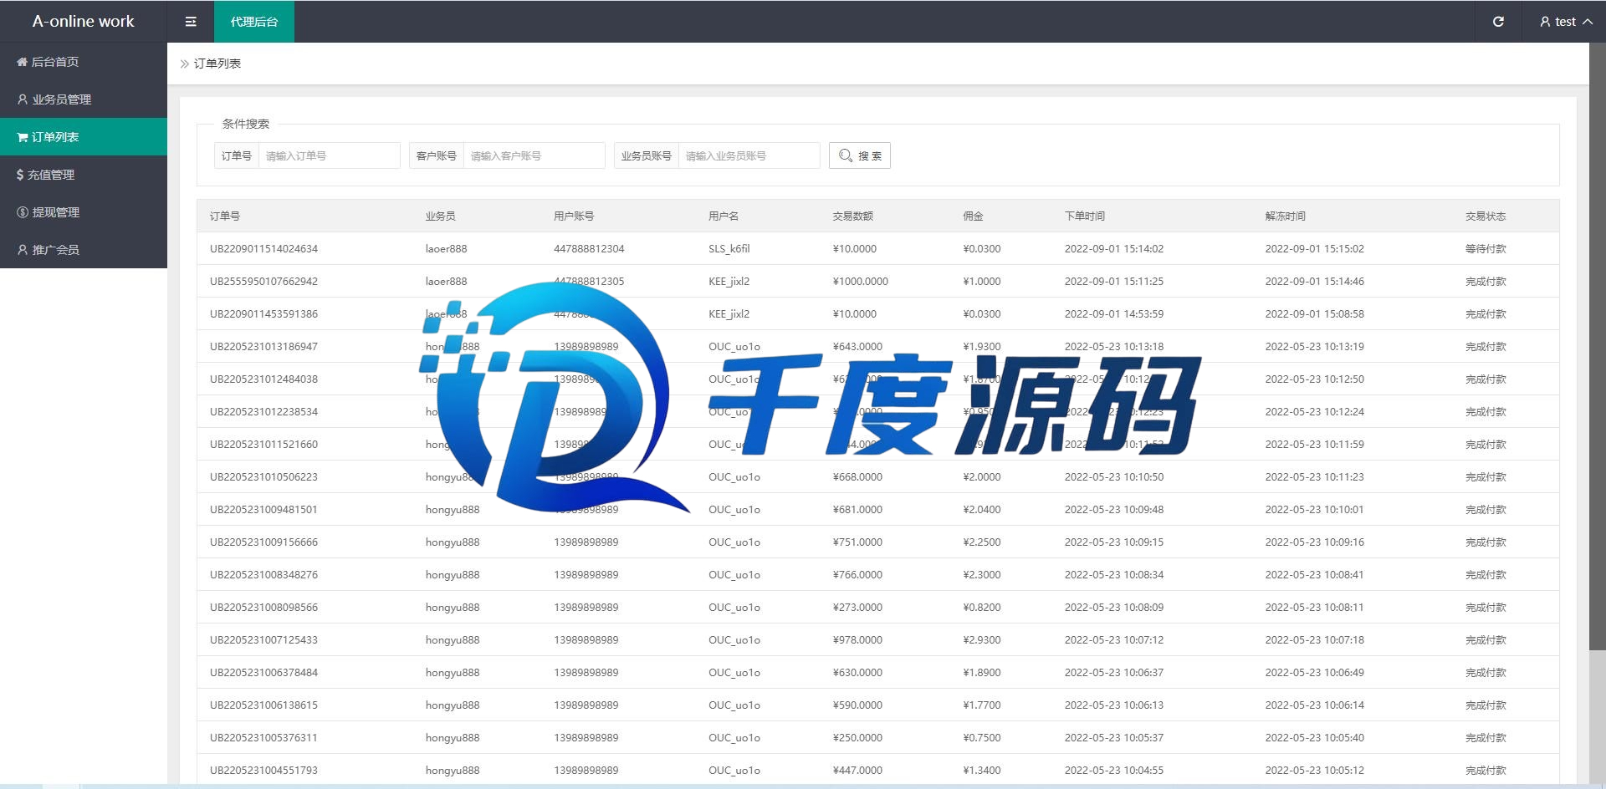Click the person icon beside 推广会员

point(23,250)
